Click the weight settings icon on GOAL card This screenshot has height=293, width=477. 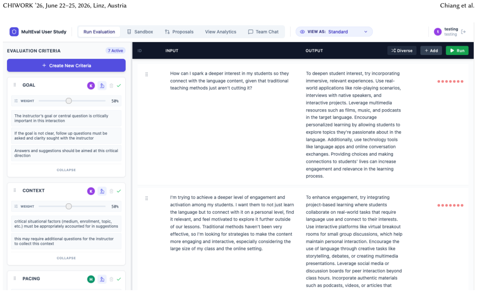(x=16, y=101)
